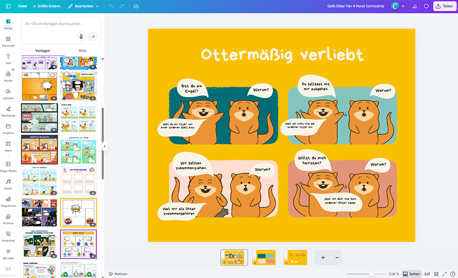Open the Magic Media app
This screenshot has height=278, width=458.
click(x=8, y=167)
